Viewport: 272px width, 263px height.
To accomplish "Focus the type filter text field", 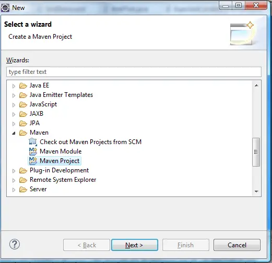I will click(x=134, y=72).
